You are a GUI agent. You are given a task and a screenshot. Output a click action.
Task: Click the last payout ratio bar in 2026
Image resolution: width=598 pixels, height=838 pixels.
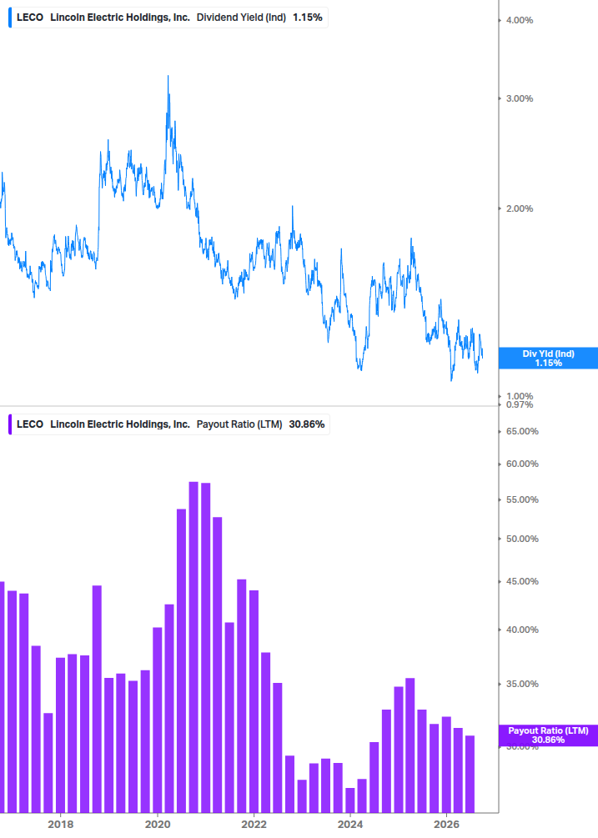(470, 774)
